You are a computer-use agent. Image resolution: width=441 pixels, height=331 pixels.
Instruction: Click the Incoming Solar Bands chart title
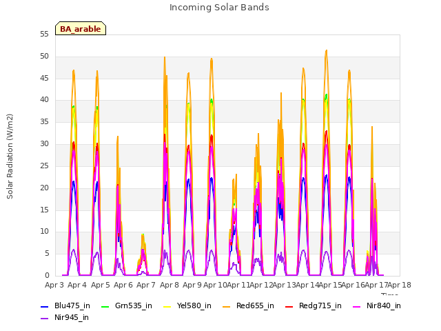click(219, 8)
